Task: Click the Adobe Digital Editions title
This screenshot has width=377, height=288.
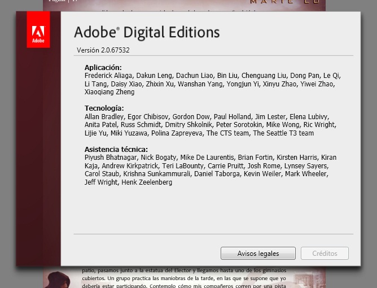Action: point(147,32)
